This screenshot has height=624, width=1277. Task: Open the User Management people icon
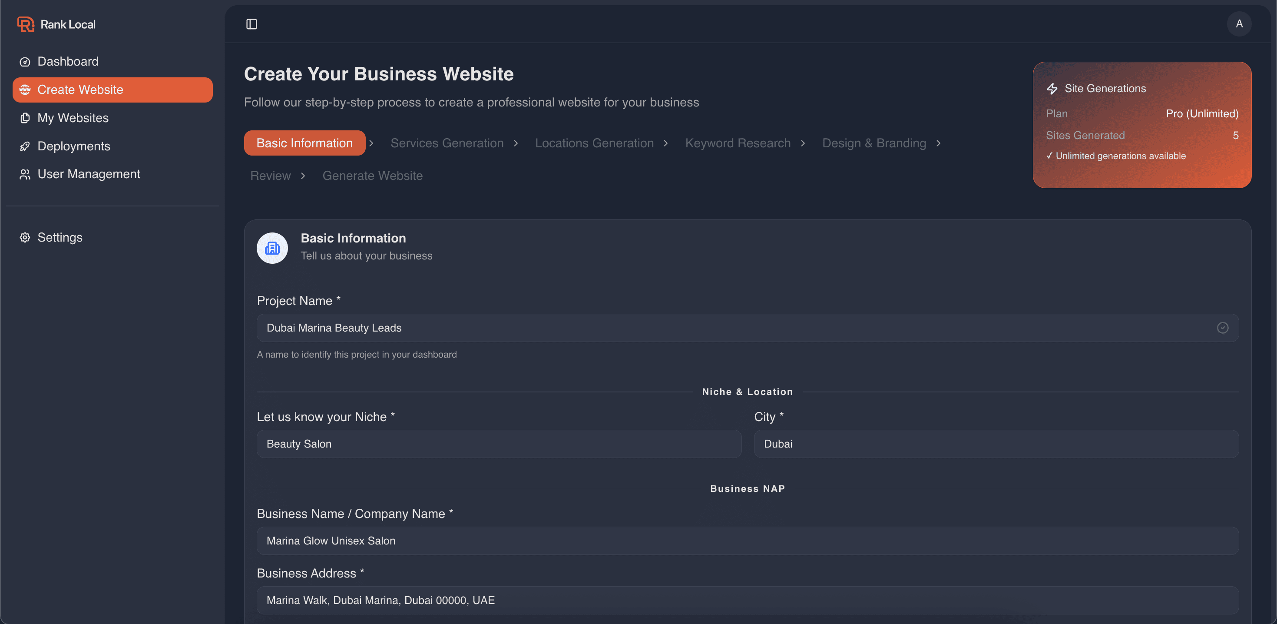tap(25, 174)
